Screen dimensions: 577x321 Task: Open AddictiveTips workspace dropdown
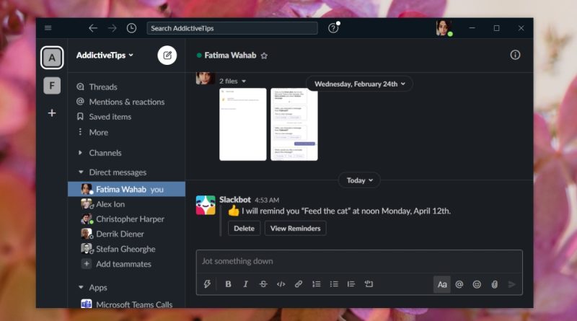(x=105, y=56)
